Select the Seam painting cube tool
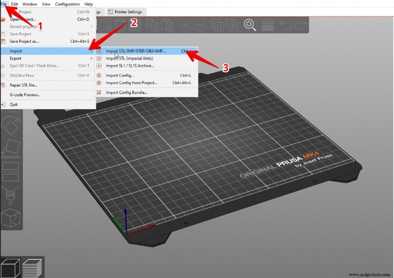394x278 pixels. [x=10, y=217]
